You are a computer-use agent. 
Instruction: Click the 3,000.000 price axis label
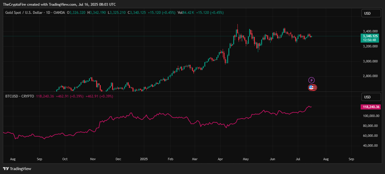(370, 61)
